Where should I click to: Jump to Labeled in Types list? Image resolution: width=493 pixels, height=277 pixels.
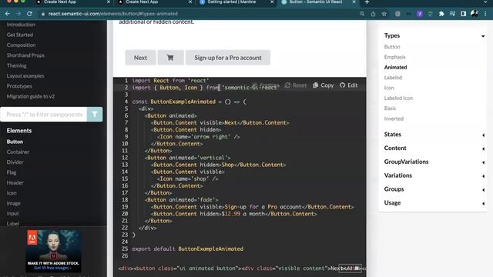click(393, 77)
